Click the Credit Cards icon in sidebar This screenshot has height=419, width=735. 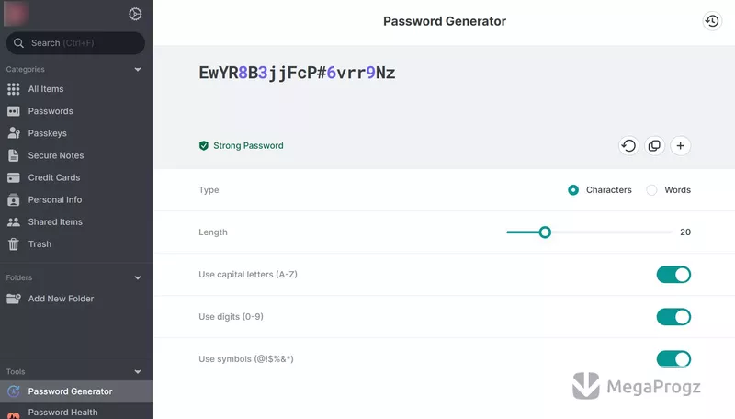click(x=14, y=177)
